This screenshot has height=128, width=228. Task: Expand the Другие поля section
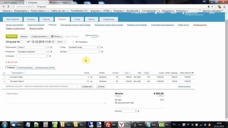12,62
